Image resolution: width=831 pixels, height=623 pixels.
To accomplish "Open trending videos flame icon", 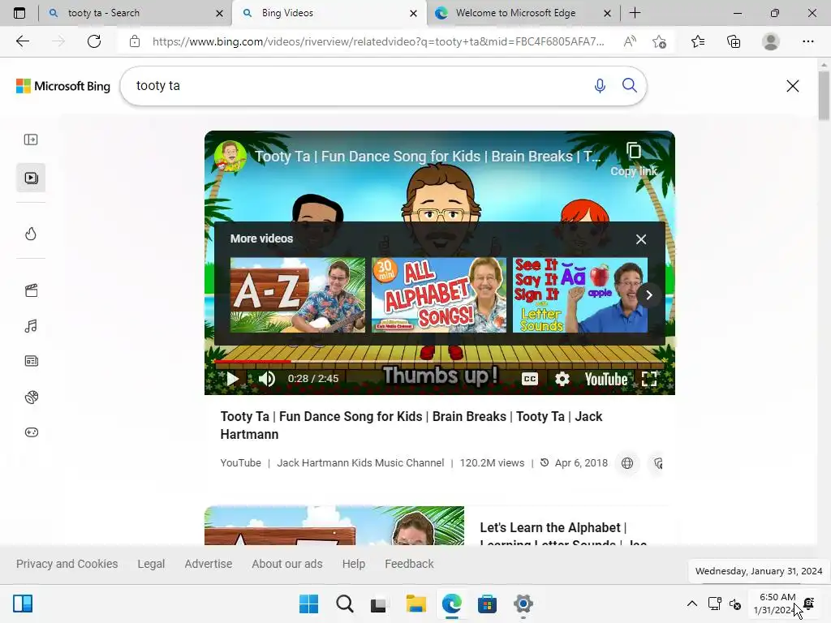I will tap(31, 234).
